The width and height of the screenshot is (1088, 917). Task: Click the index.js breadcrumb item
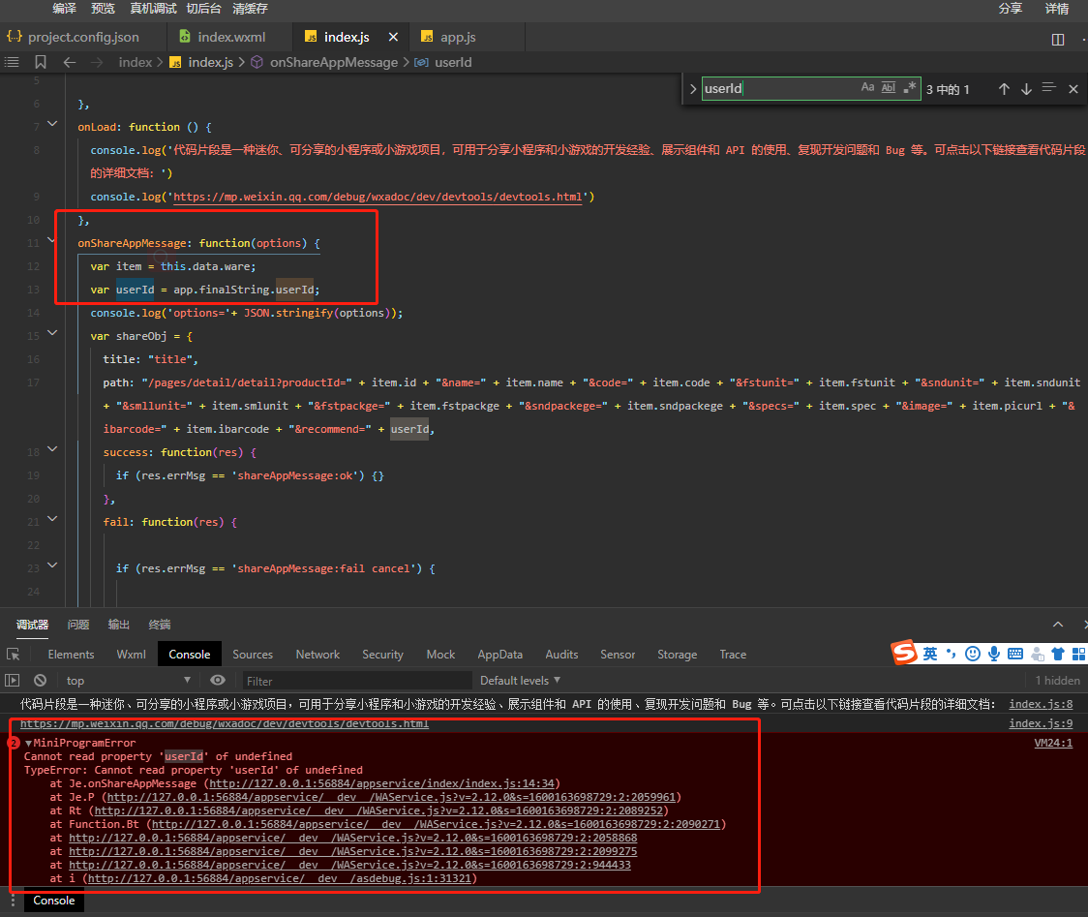(210, 62)
